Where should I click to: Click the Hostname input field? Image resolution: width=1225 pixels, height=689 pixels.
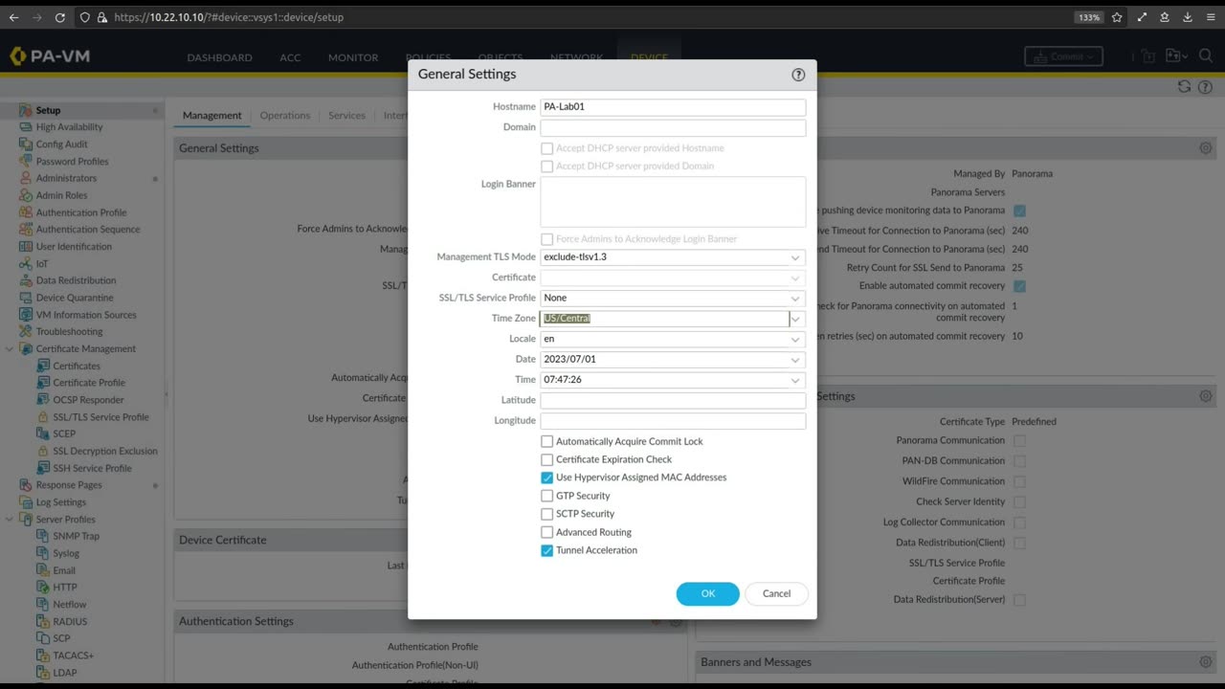point(673,107)
